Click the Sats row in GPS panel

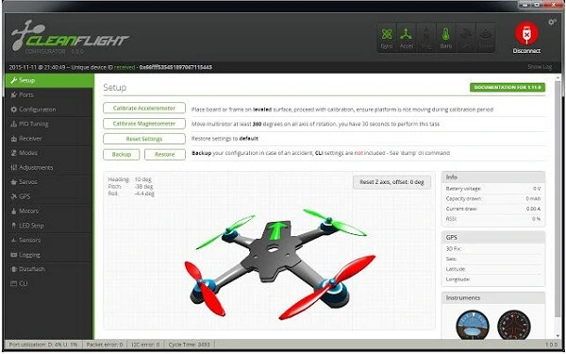[x=493, y=259]
